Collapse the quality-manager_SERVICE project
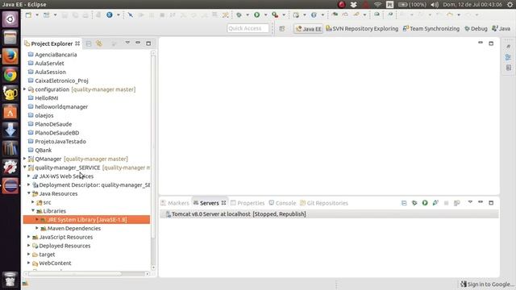This screenshot has width=516, height=290. [25, 168]
